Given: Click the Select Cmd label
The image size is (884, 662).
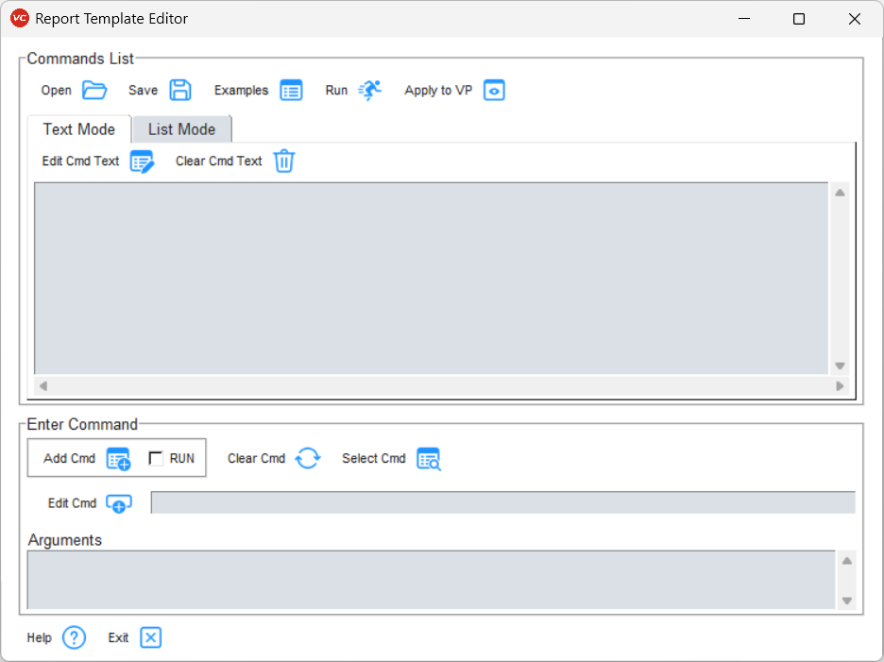Looking at the screenshot, I should tap(374, 458).
